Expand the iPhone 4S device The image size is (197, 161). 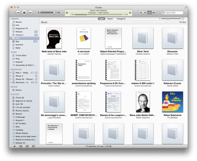tap(11, 79)
